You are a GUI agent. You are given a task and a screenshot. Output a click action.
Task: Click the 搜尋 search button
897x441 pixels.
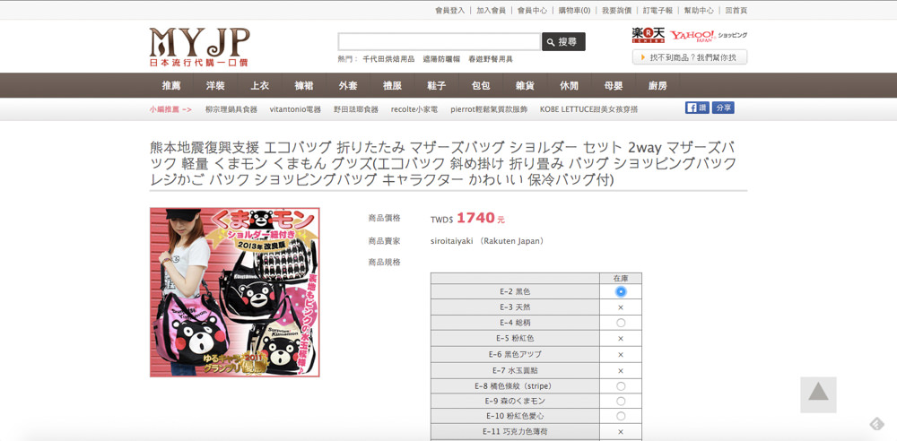coord(563,42)
